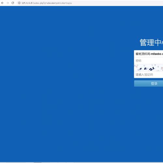Submit the form with the 登录 button
This screenshot has width=163, height=163.
tap(149, 83)
